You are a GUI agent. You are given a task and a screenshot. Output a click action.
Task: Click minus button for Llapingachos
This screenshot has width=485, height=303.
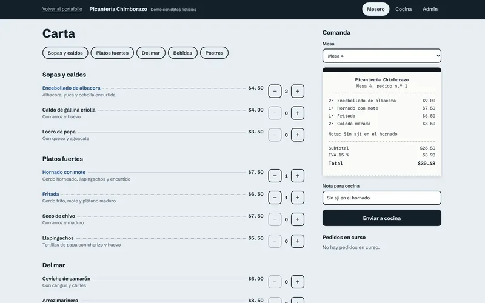[x=275, y=241]
